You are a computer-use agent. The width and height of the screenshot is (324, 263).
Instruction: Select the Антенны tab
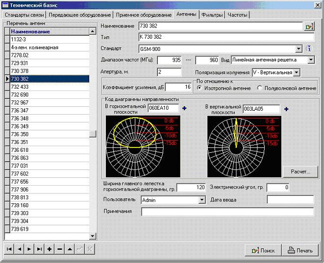coord(186,14)
